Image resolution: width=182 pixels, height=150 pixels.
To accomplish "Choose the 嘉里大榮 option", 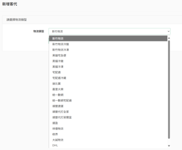I will [x=108, y=89].
